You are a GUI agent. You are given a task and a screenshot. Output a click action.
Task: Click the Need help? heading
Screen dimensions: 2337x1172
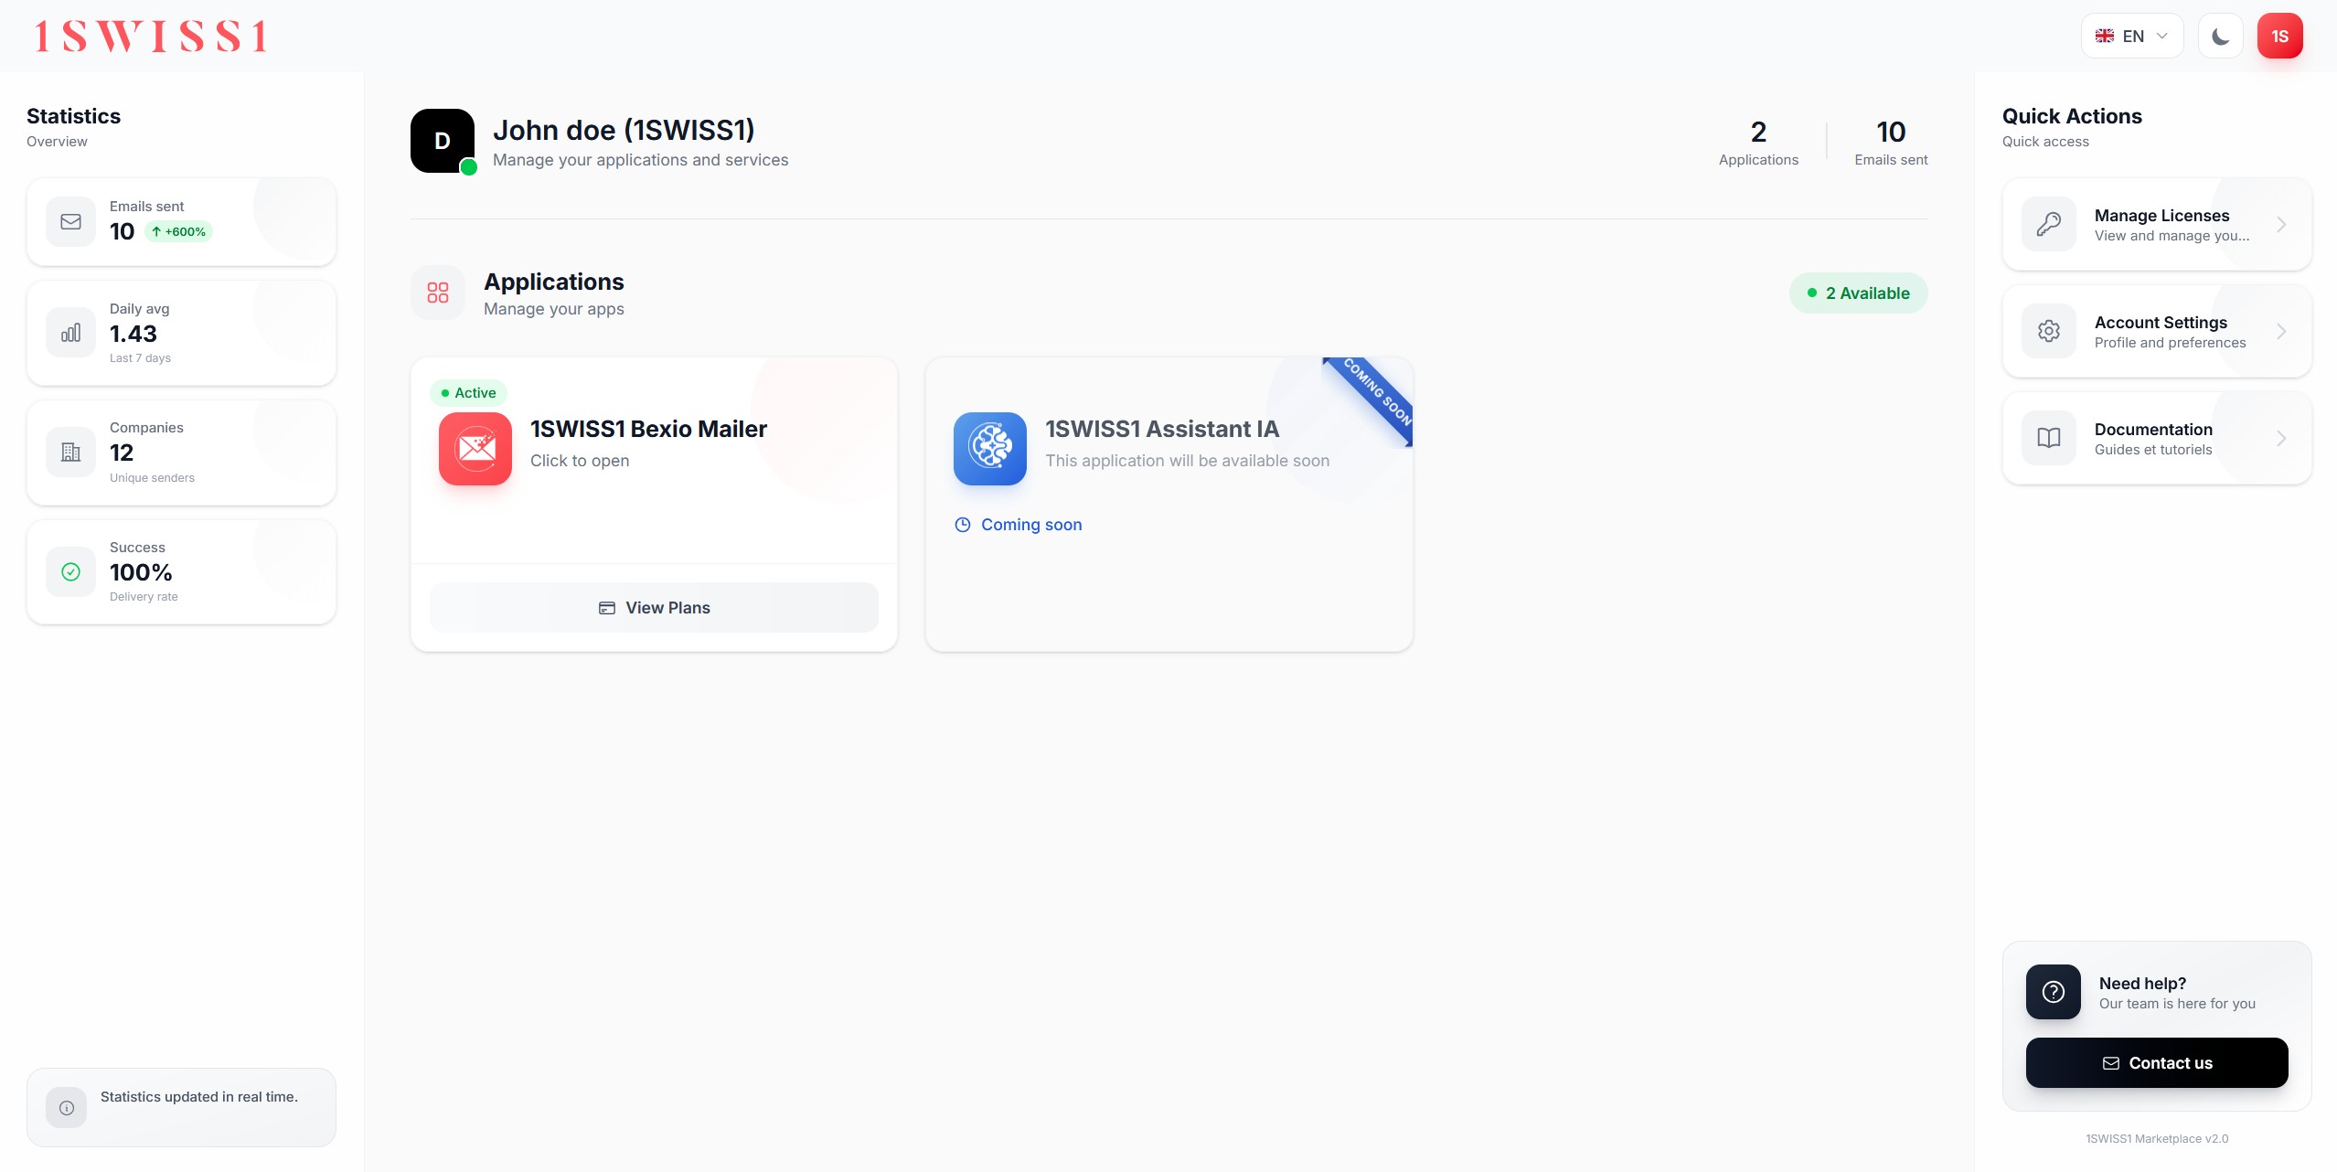[2142, 984]
